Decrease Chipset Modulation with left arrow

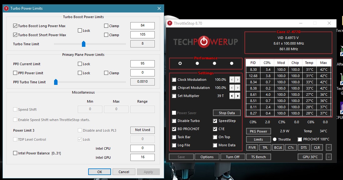pos(232,88)
